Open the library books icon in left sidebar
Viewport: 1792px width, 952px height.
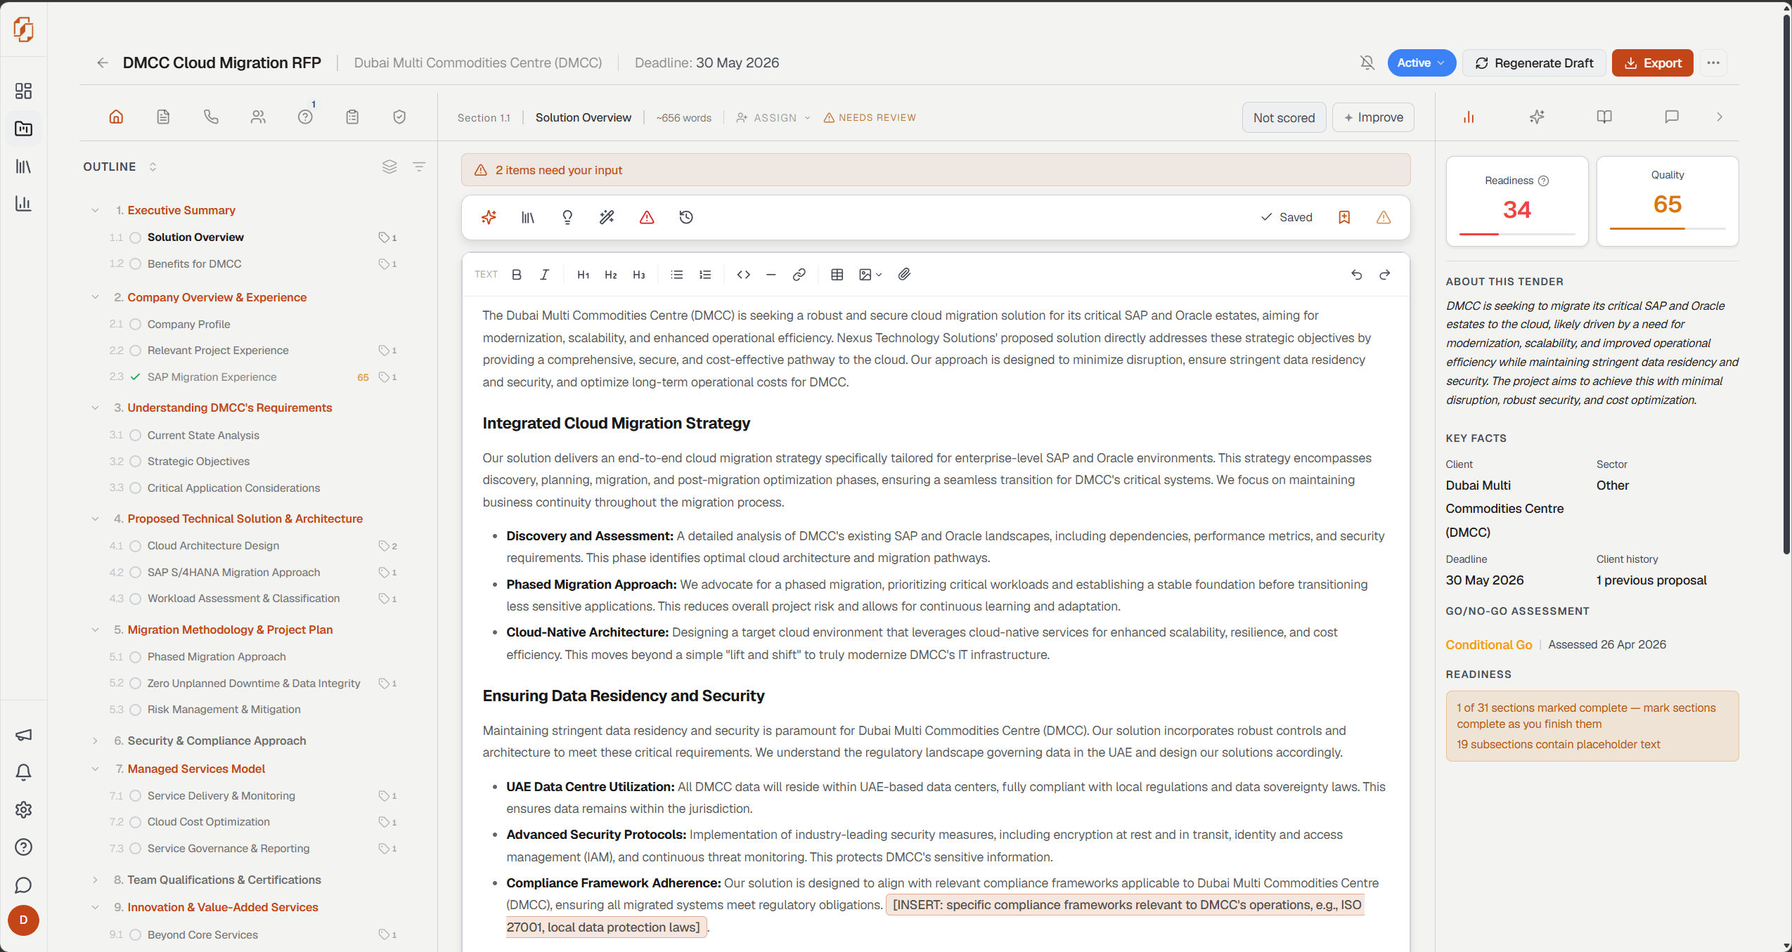23,167
